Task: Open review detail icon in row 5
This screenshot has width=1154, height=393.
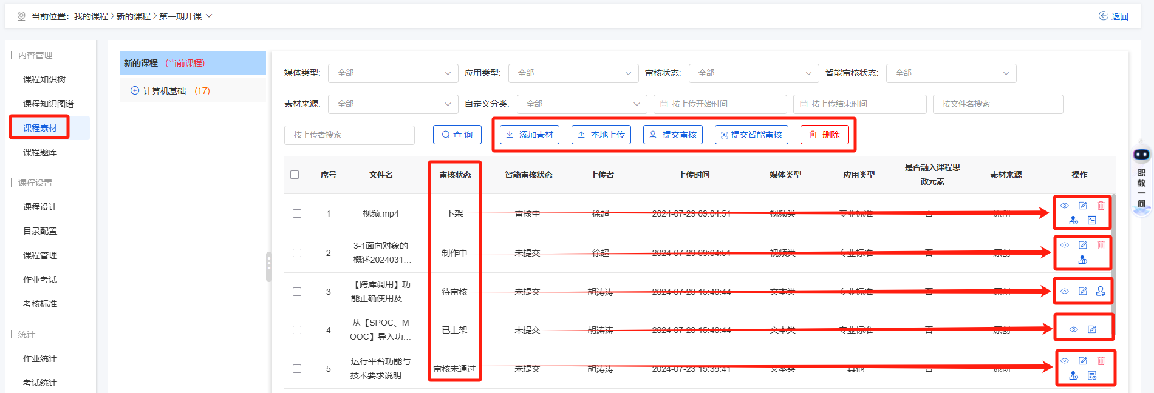Action: point(1092,375)
